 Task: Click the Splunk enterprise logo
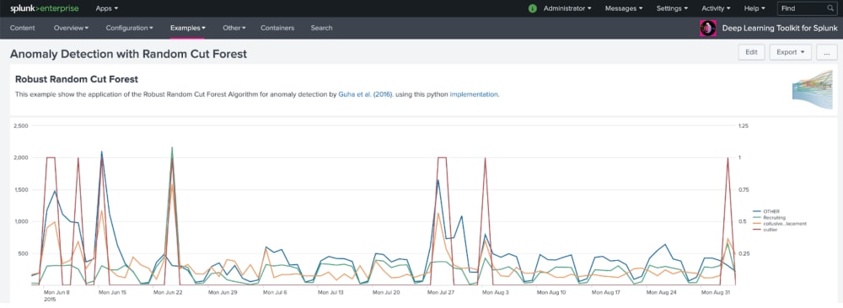(44, 8)
